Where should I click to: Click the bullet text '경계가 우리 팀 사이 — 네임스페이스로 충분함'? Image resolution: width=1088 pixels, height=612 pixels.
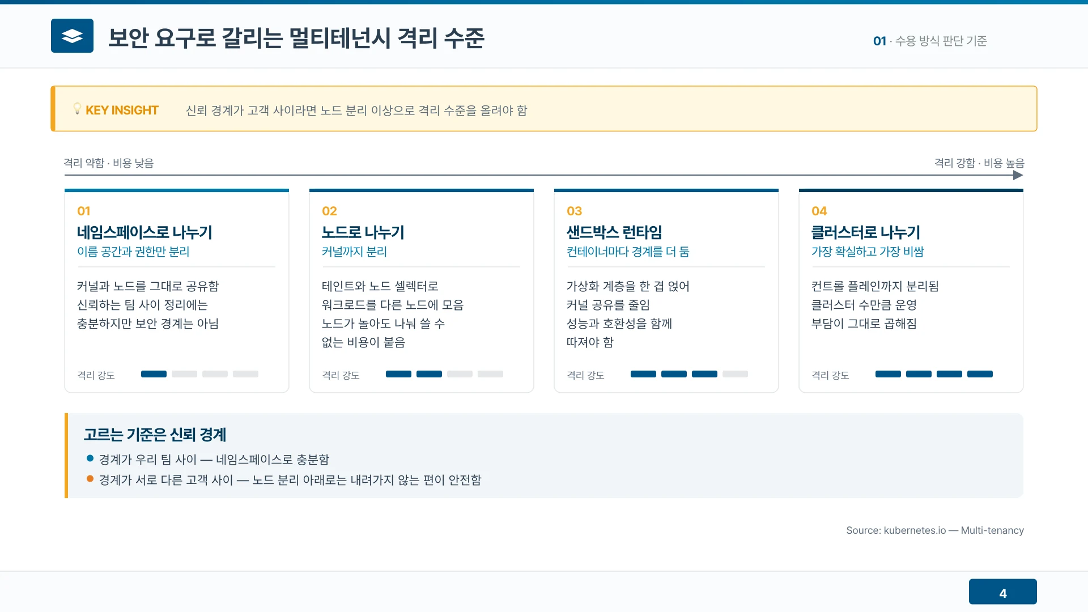pyautogui.click(x=214, y=459)
